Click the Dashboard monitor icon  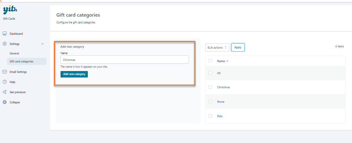pyautogui.click(x=5, y=34)
